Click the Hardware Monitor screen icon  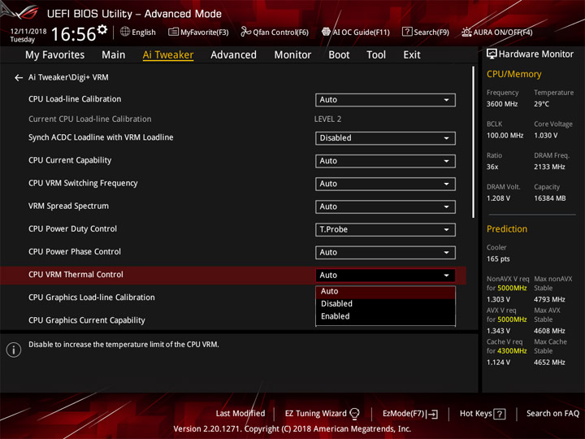(x=492, y=54)
